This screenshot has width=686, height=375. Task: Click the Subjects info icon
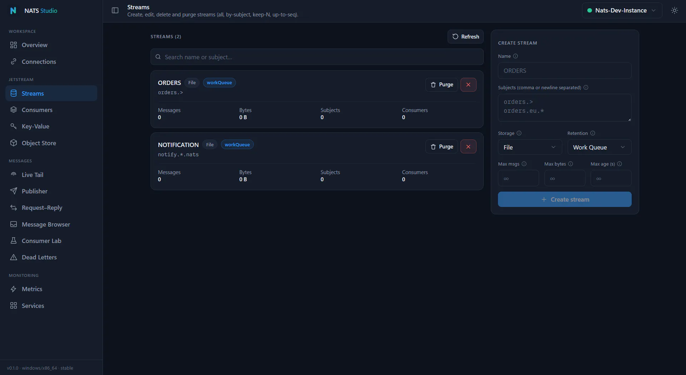[586, 87]
